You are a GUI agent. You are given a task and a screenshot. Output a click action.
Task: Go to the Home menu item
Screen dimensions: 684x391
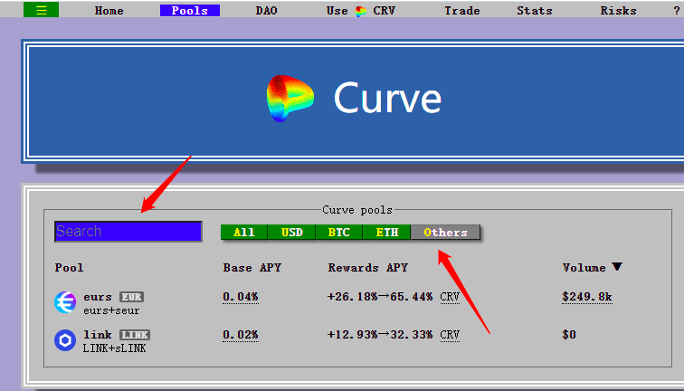109,11
